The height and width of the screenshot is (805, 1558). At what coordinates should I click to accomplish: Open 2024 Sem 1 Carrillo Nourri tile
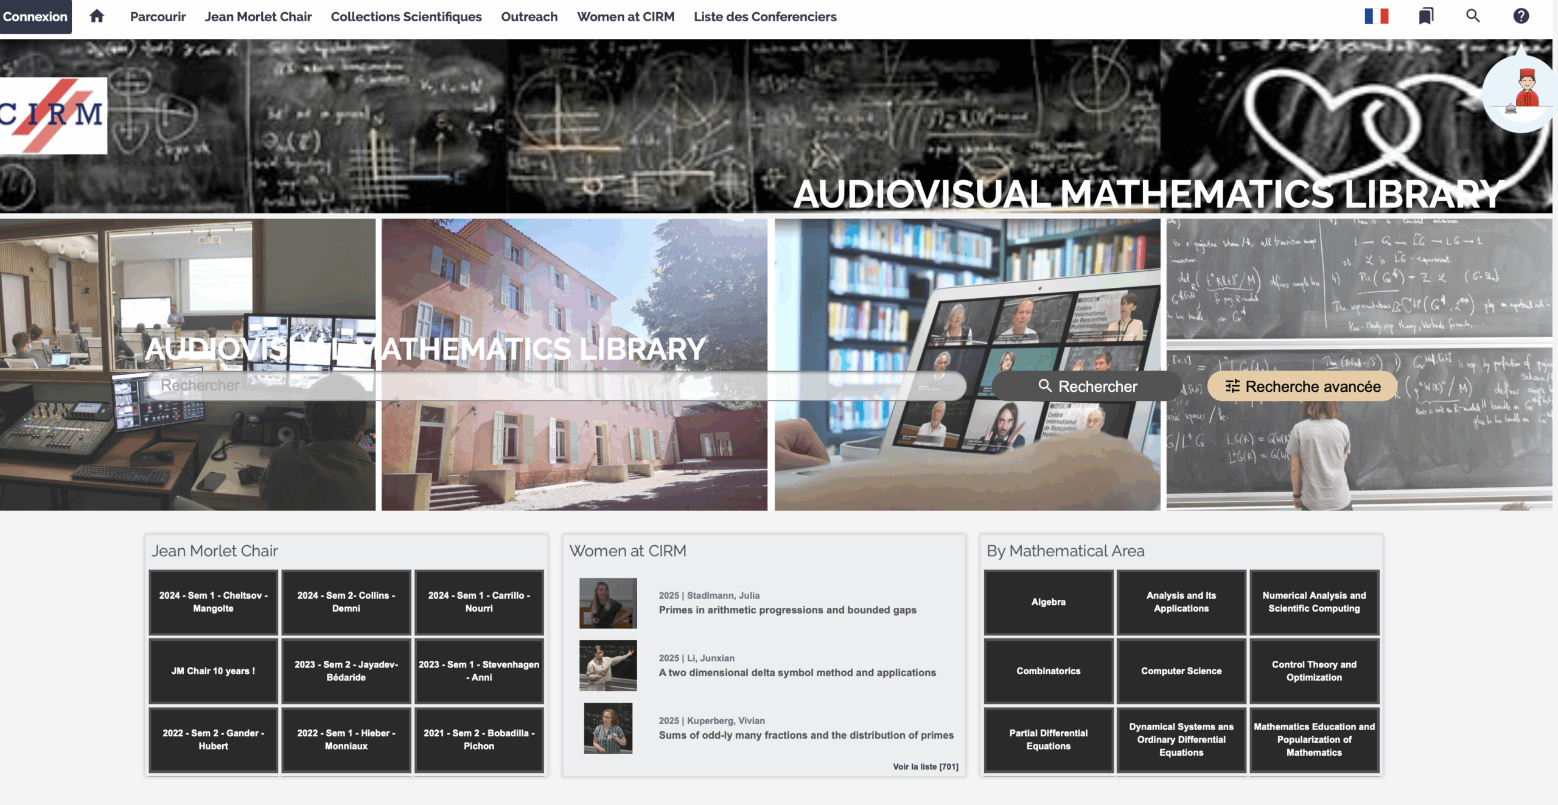click(479, 602)
